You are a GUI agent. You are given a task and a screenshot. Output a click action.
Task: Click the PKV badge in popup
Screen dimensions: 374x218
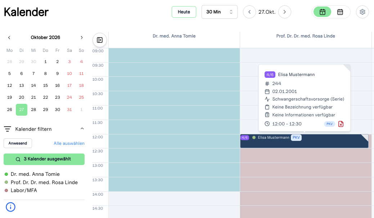pyautogui.click(x=329, y=124)
